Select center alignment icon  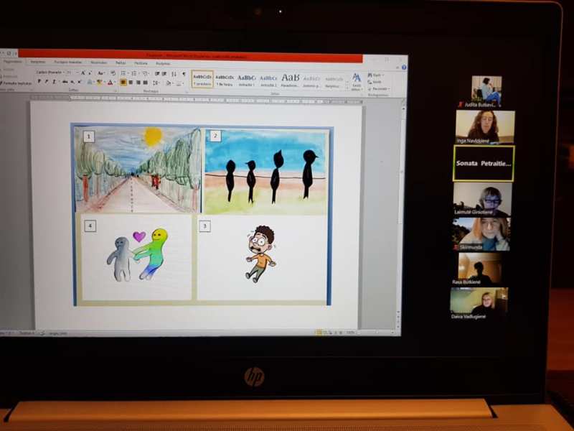(x=131, y=83)
